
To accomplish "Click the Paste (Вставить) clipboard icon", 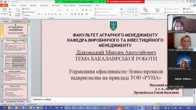I will pos(5,10).
